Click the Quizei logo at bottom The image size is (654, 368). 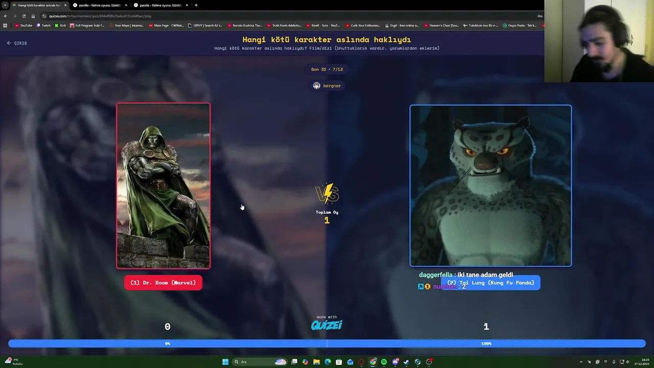click(326, 324)
